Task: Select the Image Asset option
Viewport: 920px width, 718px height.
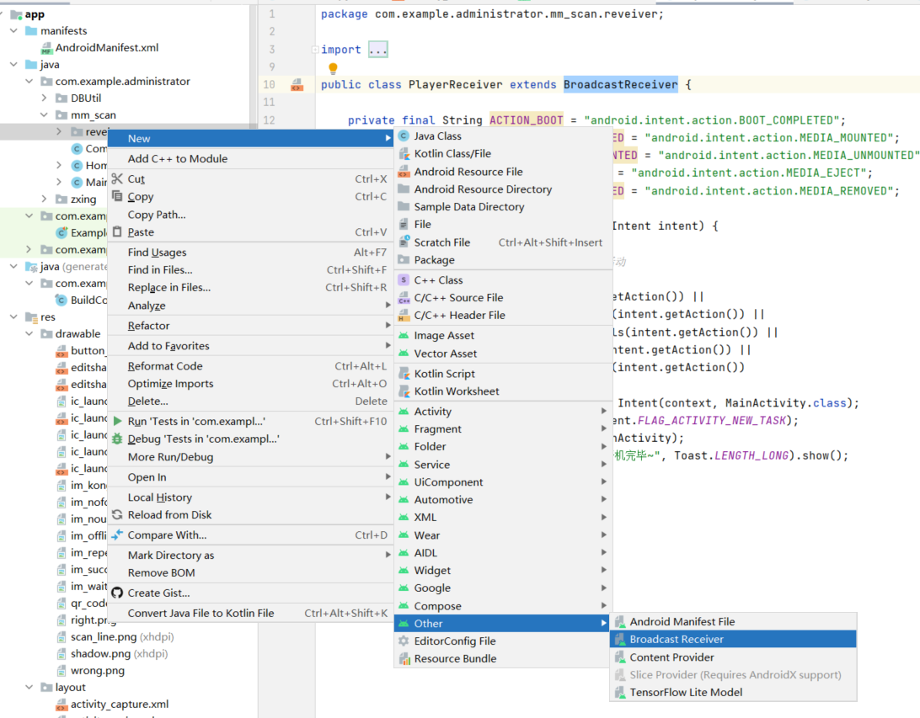Action: (x=445, y=335)
